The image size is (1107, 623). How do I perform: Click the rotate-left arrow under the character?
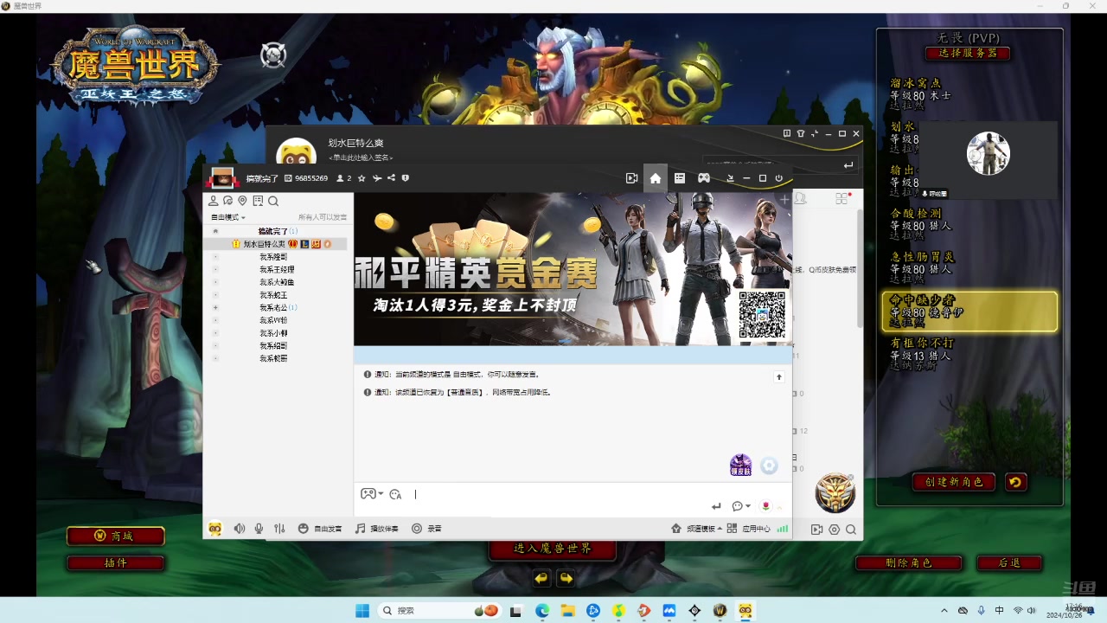point(541,578)
